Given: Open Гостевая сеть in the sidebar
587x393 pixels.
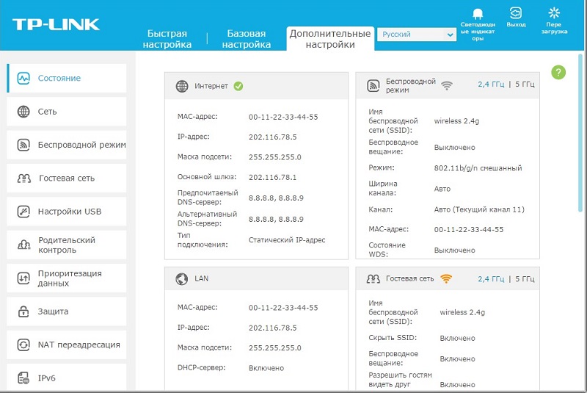Looking at the screenshot, I should click(67, 178).
